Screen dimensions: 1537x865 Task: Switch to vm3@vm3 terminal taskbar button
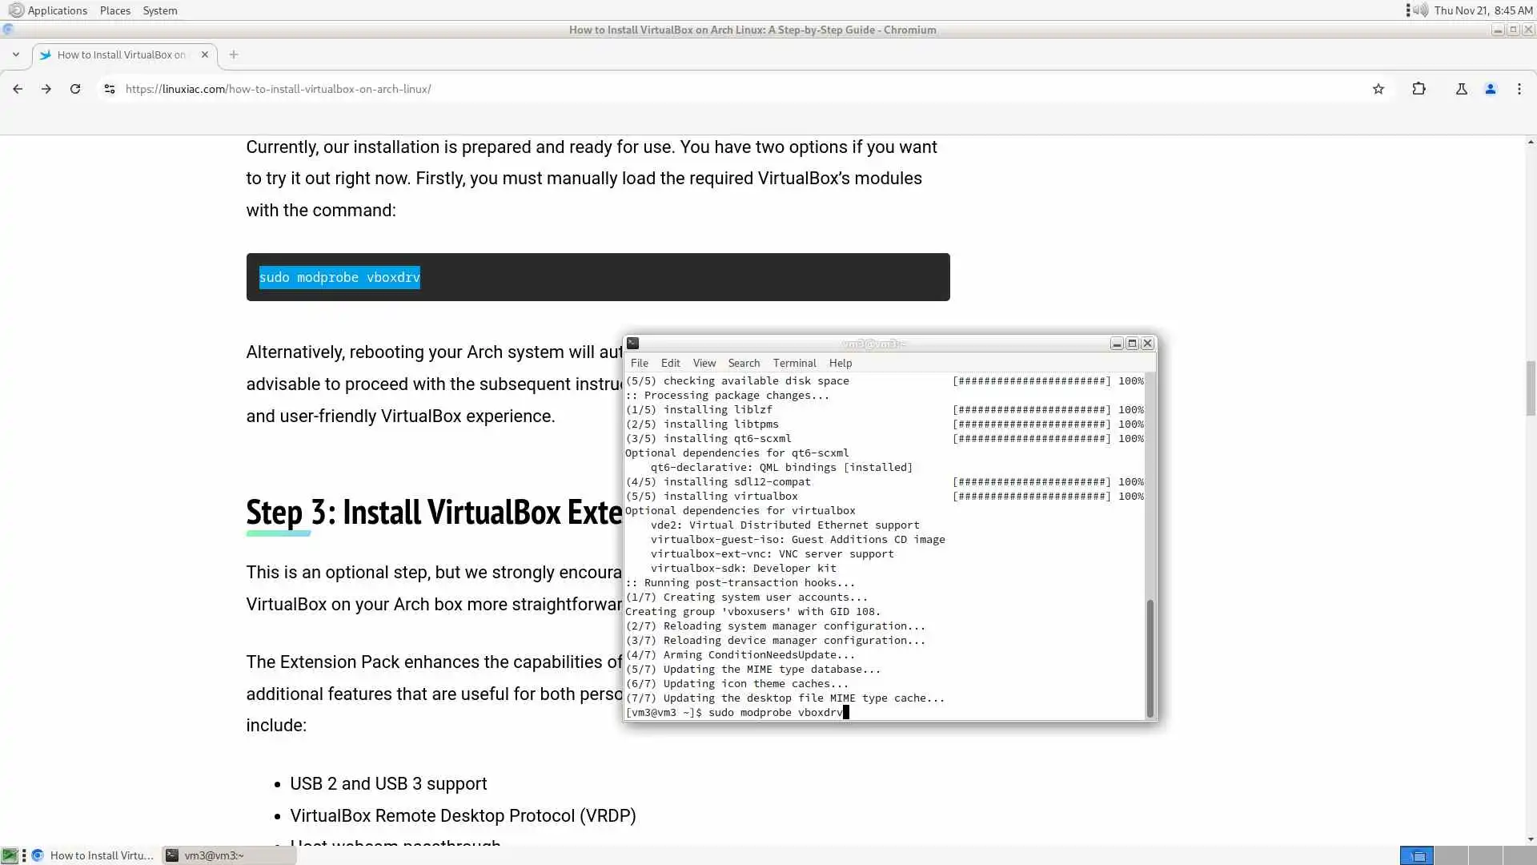pyautogui.click(x=228, y=855)
